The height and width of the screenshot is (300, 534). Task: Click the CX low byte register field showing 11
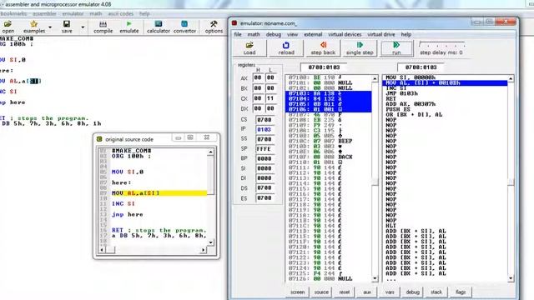tap(270, 98)
